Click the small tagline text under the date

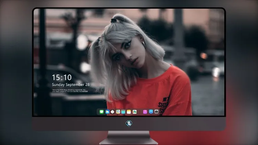click(x=70, y=91)
